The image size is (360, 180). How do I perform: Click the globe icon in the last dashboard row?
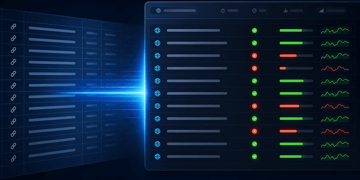[157, 157]
